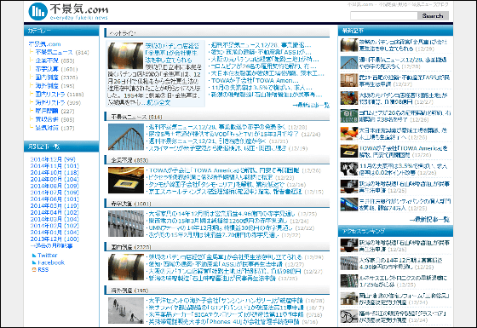
Task: Click the chip thumbnail in 企業不況 section
Action: (126, 180)
